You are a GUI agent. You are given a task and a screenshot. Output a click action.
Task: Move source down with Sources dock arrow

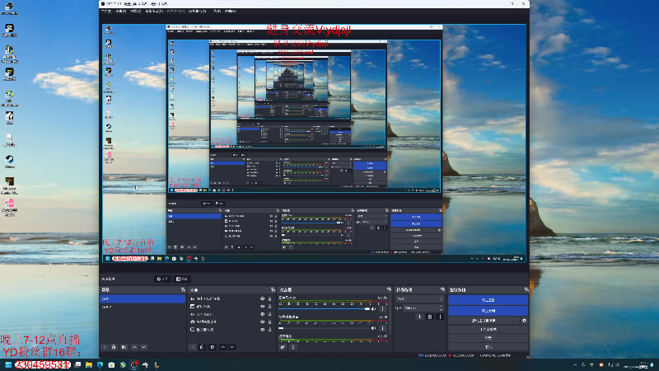tap(232, 347)
